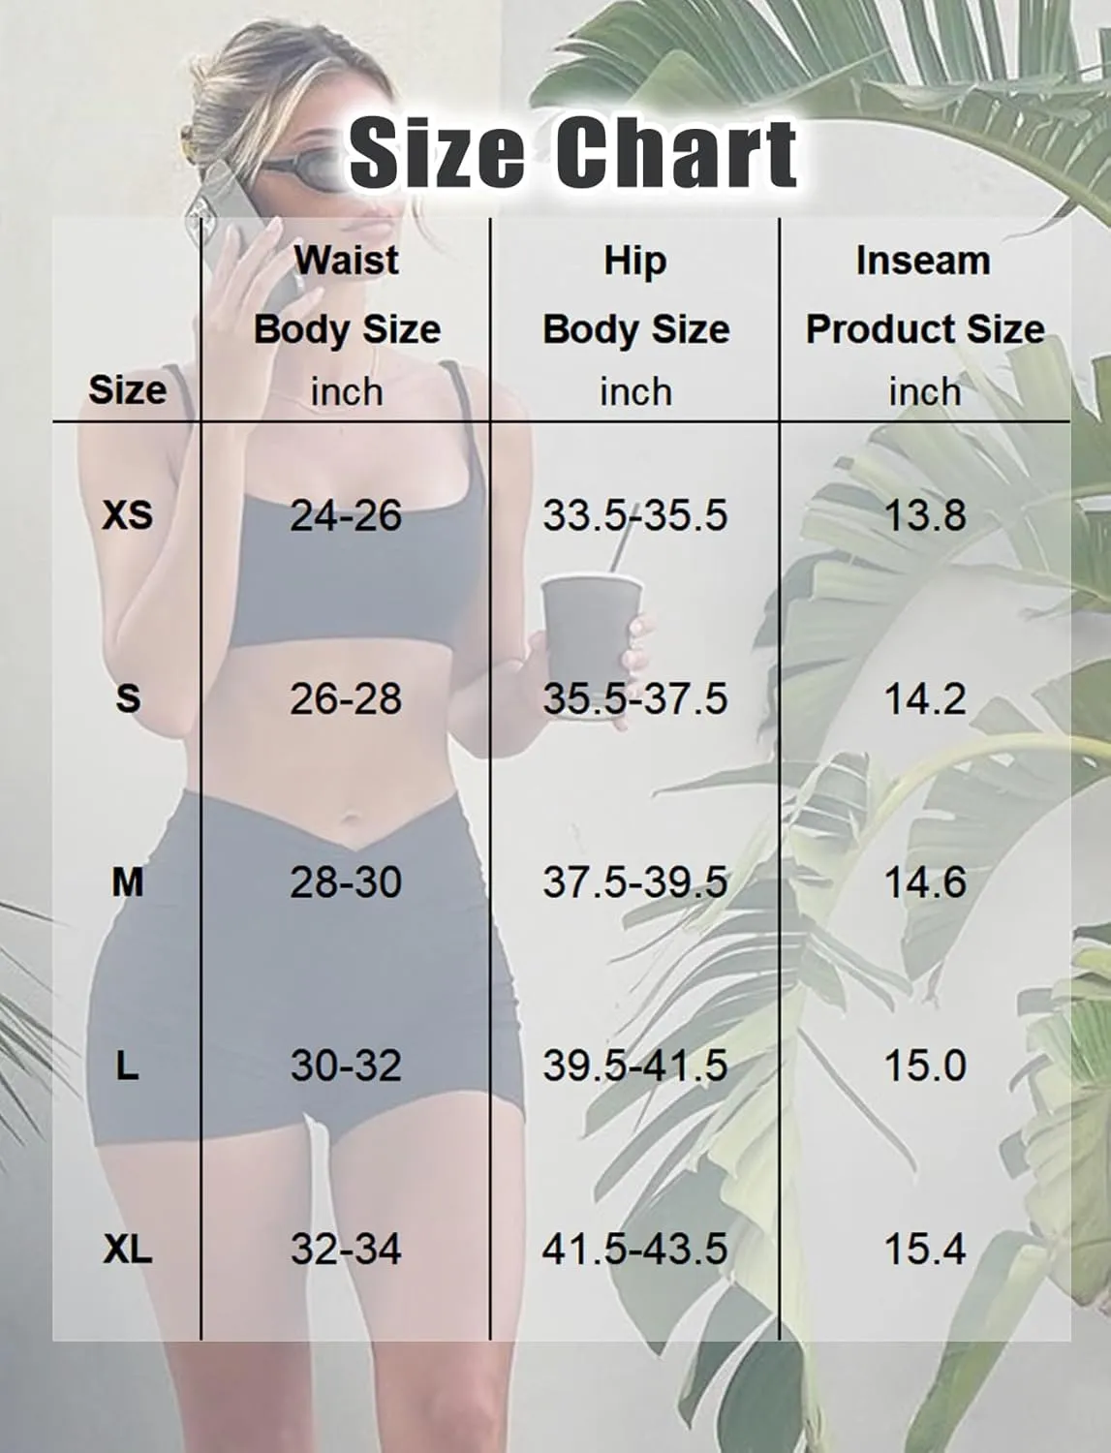The height and width of the screenshot is (1453, 1111).
Task: Click the 26-28 waist value
Action: tap(346, 698)
